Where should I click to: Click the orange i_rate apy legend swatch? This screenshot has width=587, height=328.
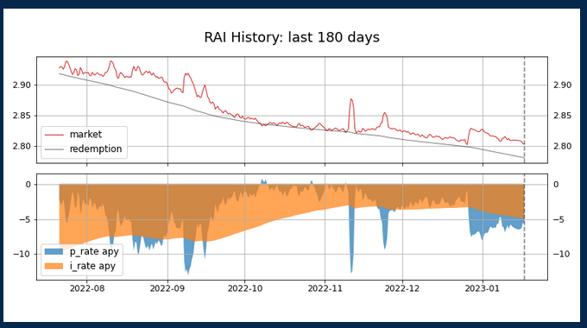point(54,266)
